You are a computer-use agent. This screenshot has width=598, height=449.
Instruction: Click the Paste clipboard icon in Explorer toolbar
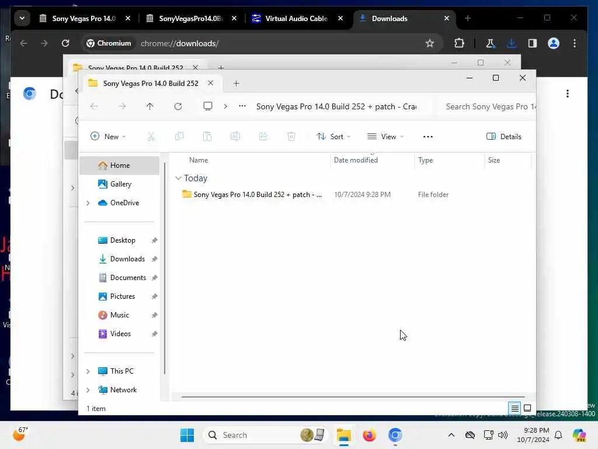tap(207, 136)
